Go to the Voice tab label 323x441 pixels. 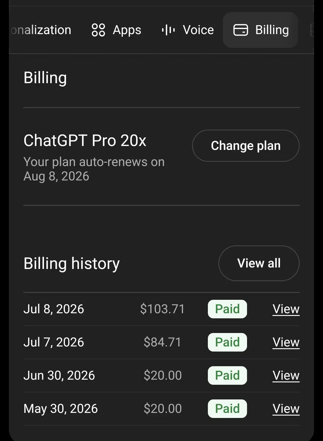(198, 30)
